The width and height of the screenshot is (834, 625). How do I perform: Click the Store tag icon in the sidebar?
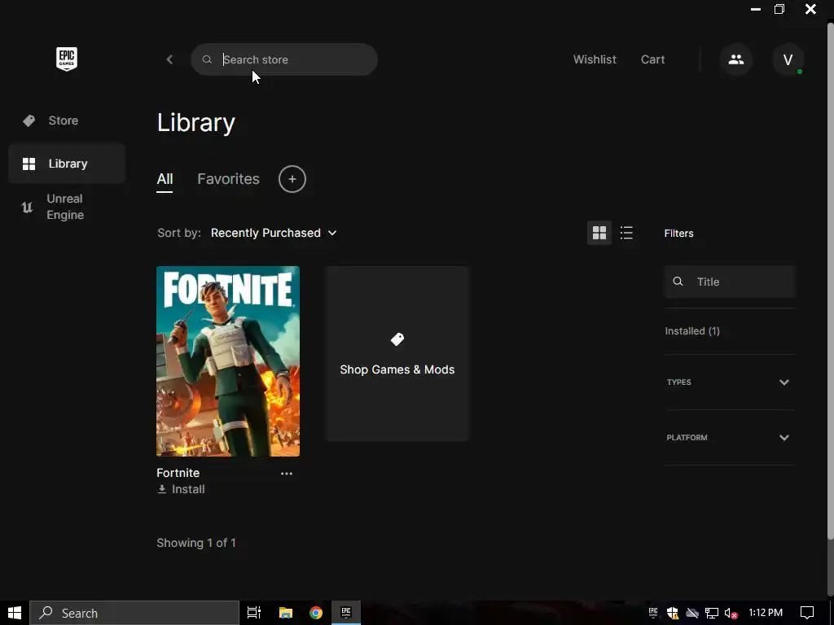click(x=29, y=120)
